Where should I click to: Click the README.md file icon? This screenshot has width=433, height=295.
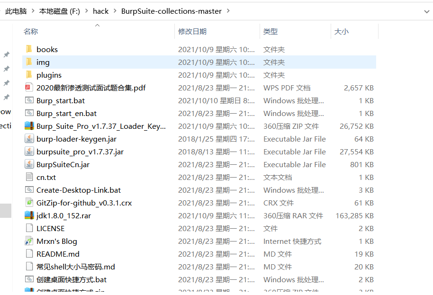click(29, 254)
